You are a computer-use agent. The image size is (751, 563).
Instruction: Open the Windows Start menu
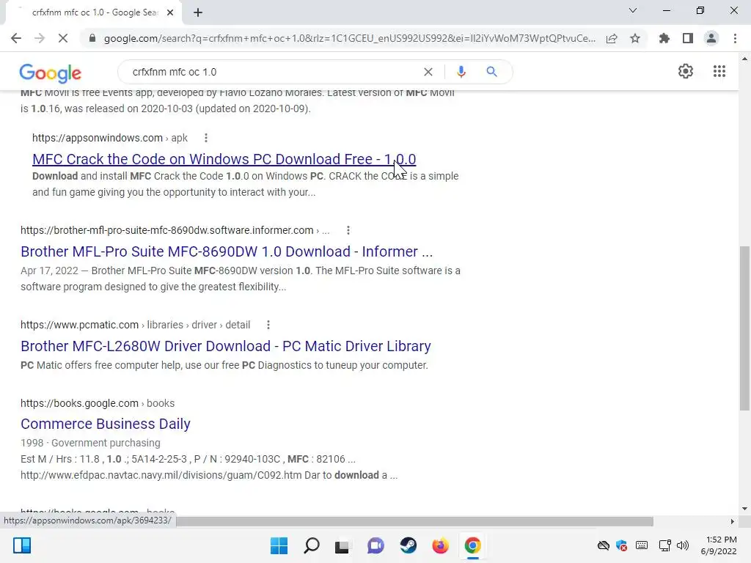point(279,545)
